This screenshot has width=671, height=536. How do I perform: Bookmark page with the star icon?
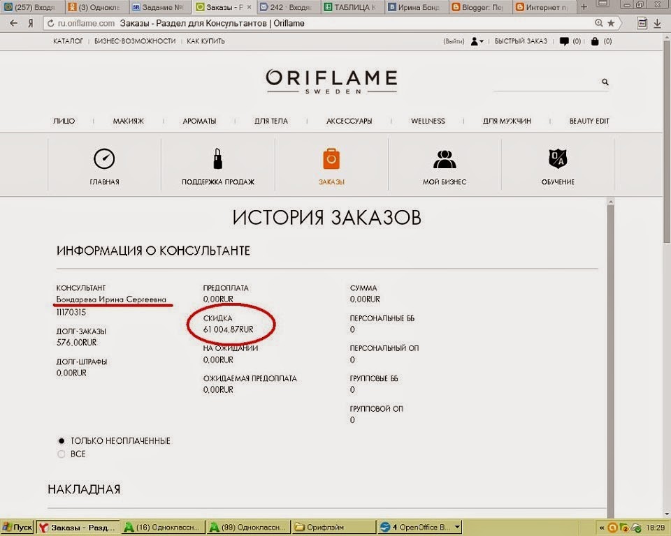point(611,23)
